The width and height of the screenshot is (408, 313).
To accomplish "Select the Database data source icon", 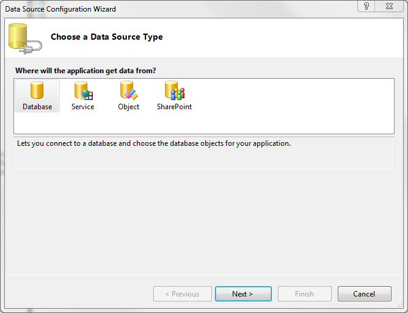I will coord(37,90).
